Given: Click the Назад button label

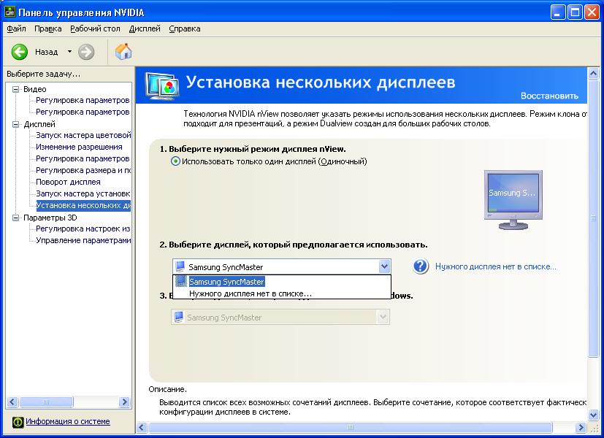Looking at the screenshot, I should tap(46, 52).
